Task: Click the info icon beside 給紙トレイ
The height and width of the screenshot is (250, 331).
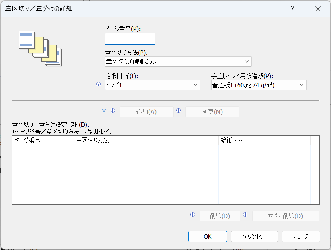Action: click(x=98, y=84)
